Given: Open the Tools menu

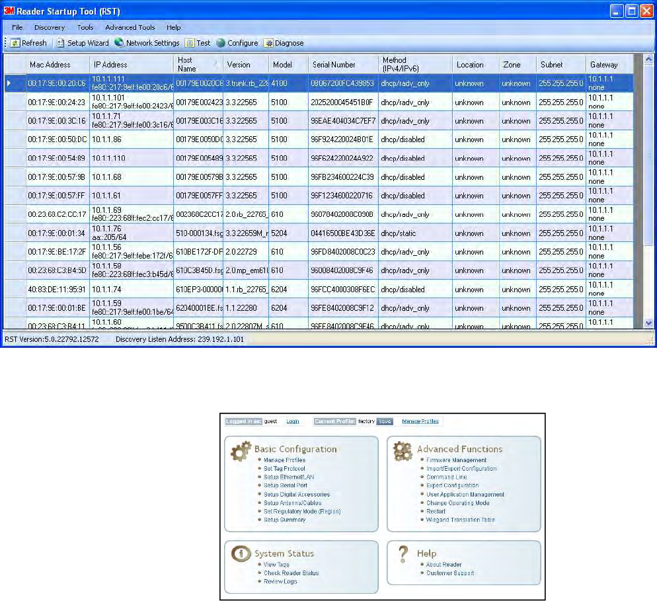Looking at the screenshot, I should [x=85, y=28].
